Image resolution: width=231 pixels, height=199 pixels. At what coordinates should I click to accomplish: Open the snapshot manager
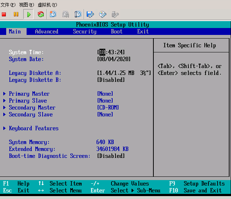click(78, 14)
